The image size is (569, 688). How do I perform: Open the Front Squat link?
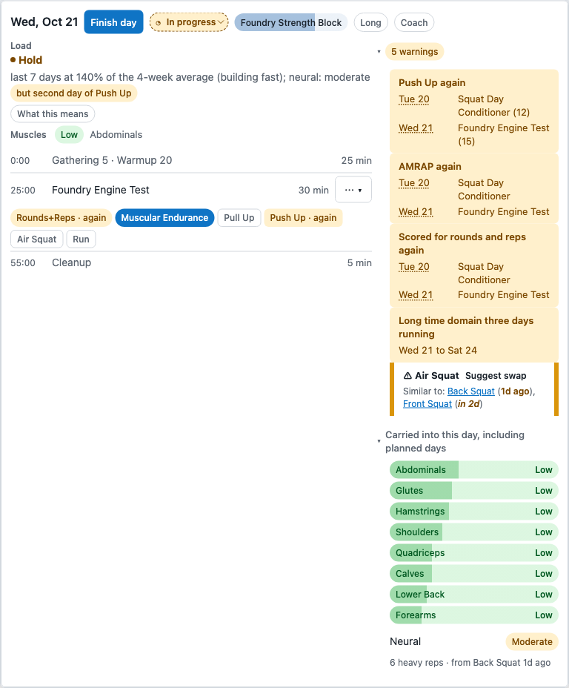(x=427, y=403)
